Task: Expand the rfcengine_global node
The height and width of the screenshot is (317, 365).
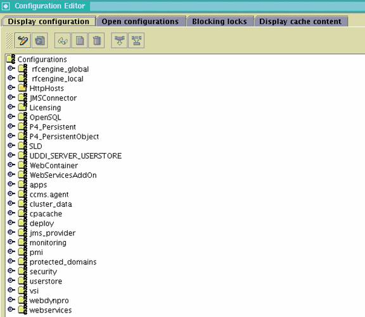Action: [11, 68]
